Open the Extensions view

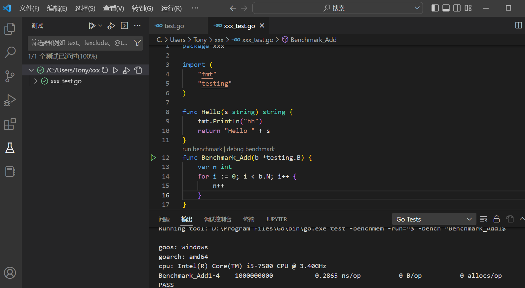point(10,124)
